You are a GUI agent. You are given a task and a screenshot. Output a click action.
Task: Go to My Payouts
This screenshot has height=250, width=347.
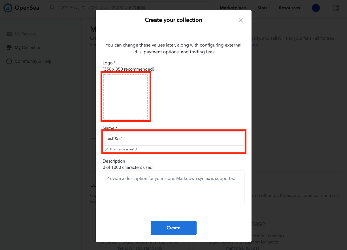point(25,34)
